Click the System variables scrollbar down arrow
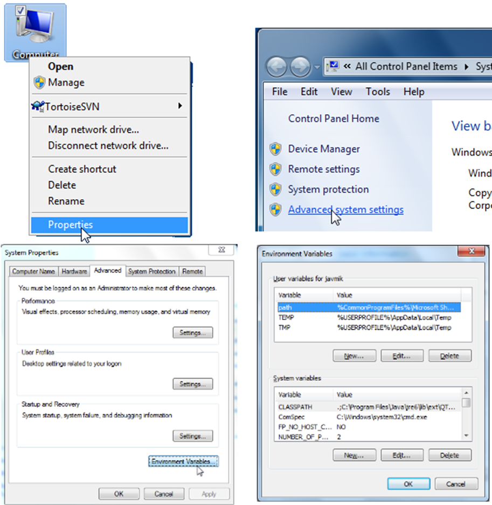Screen dimensions: 492x505 pyautogui.click(x=466, y=436)
